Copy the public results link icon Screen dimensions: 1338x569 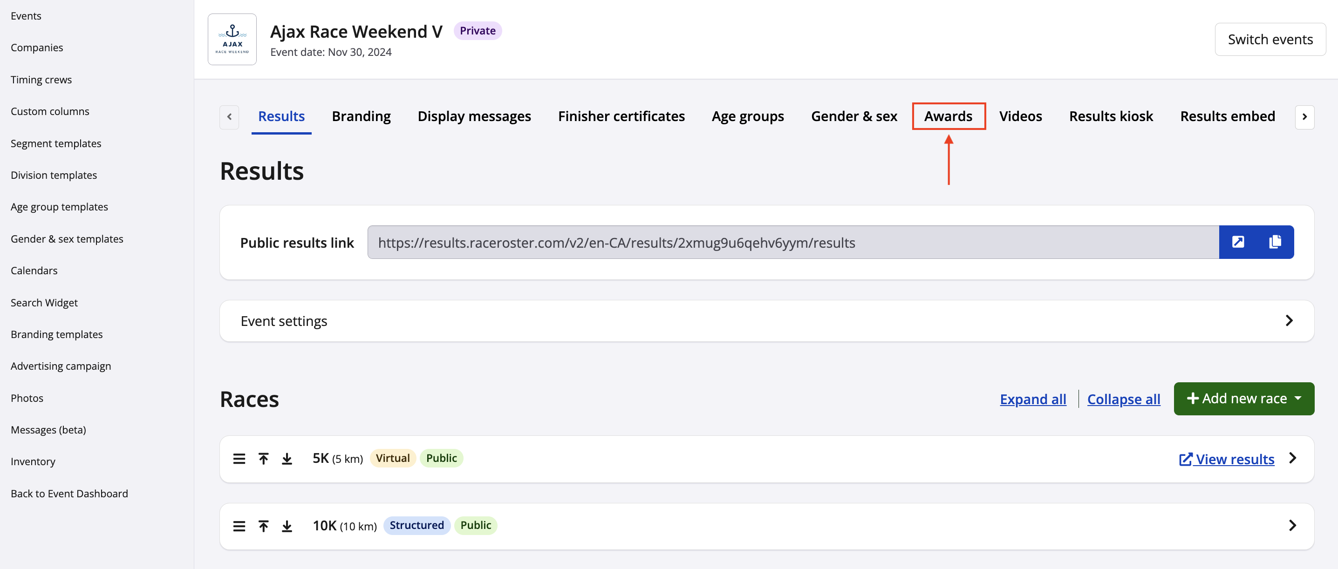[1275, 242]
